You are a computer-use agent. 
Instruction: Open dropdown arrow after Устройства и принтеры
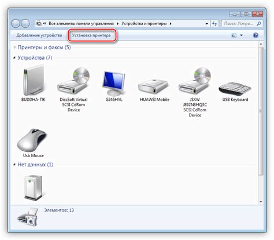[171, 24]
